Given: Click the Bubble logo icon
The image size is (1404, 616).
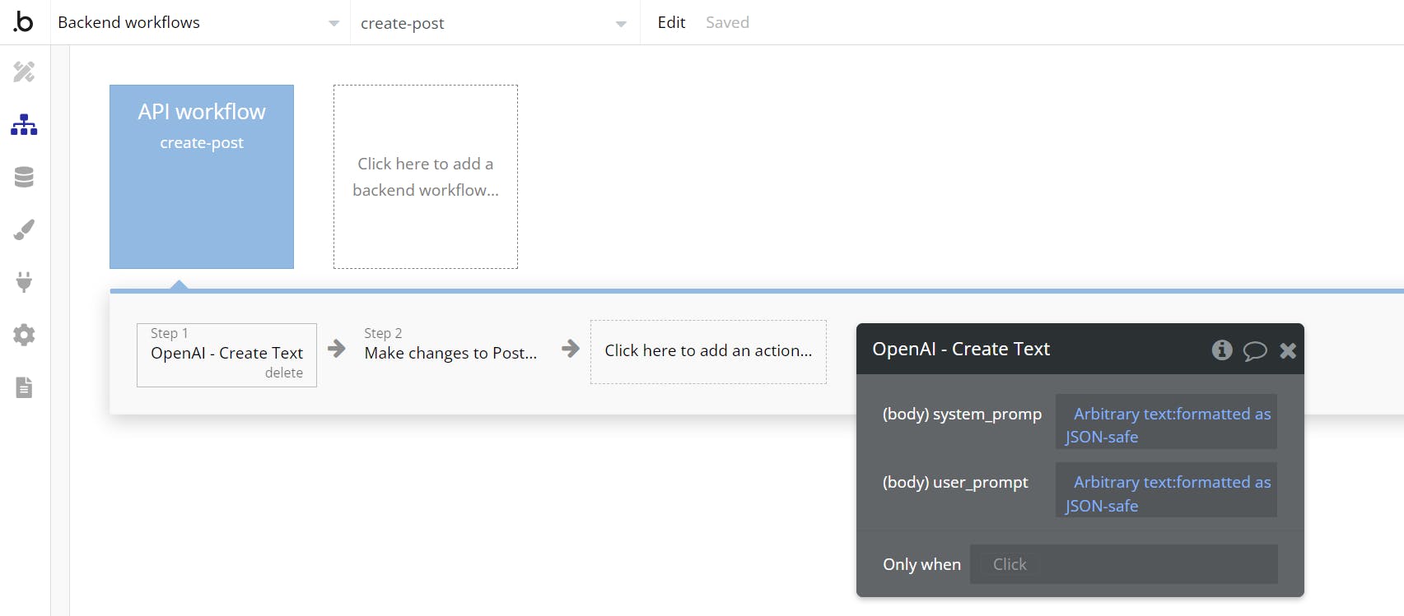Looking at the screenshot, I should (x=24, y=22).
